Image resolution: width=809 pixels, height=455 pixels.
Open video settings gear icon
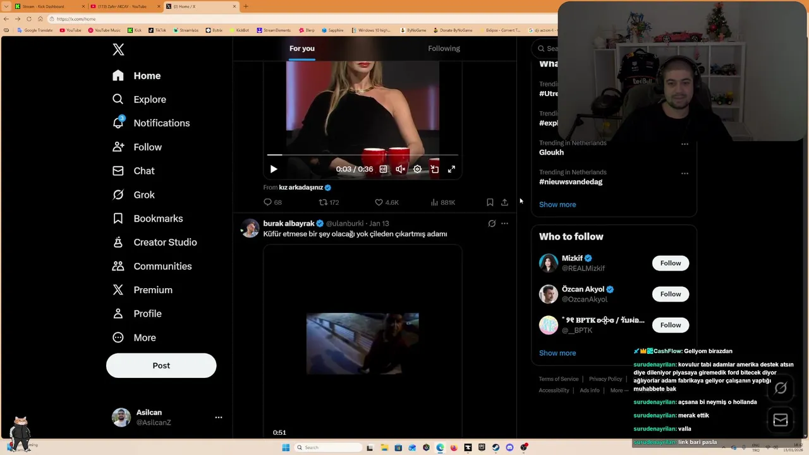(417, 169)
